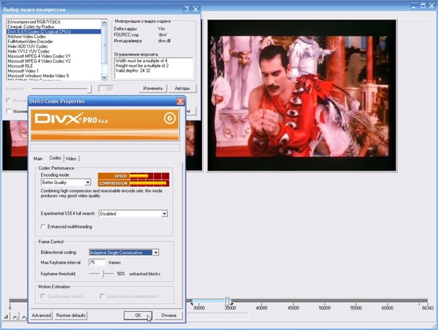
Task: Click the 60000 mark on the timeline
Action: pyautogui.click(x=388, y=308)
